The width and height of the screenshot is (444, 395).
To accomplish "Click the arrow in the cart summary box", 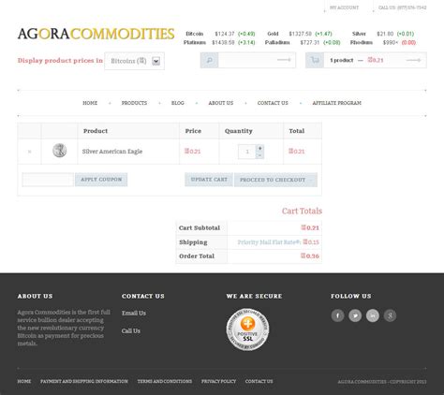I will [414, 60].
